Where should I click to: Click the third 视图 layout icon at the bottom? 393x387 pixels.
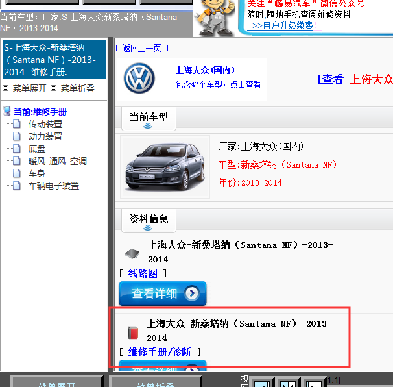click(313, 382)
